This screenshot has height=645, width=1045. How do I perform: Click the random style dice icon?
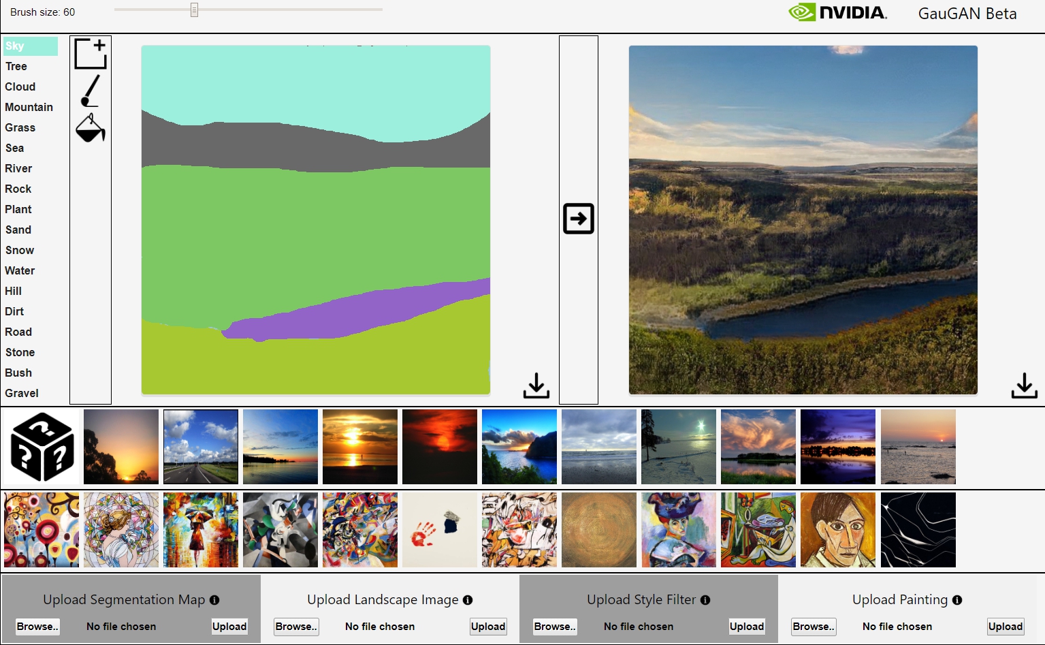pos(42,447)
